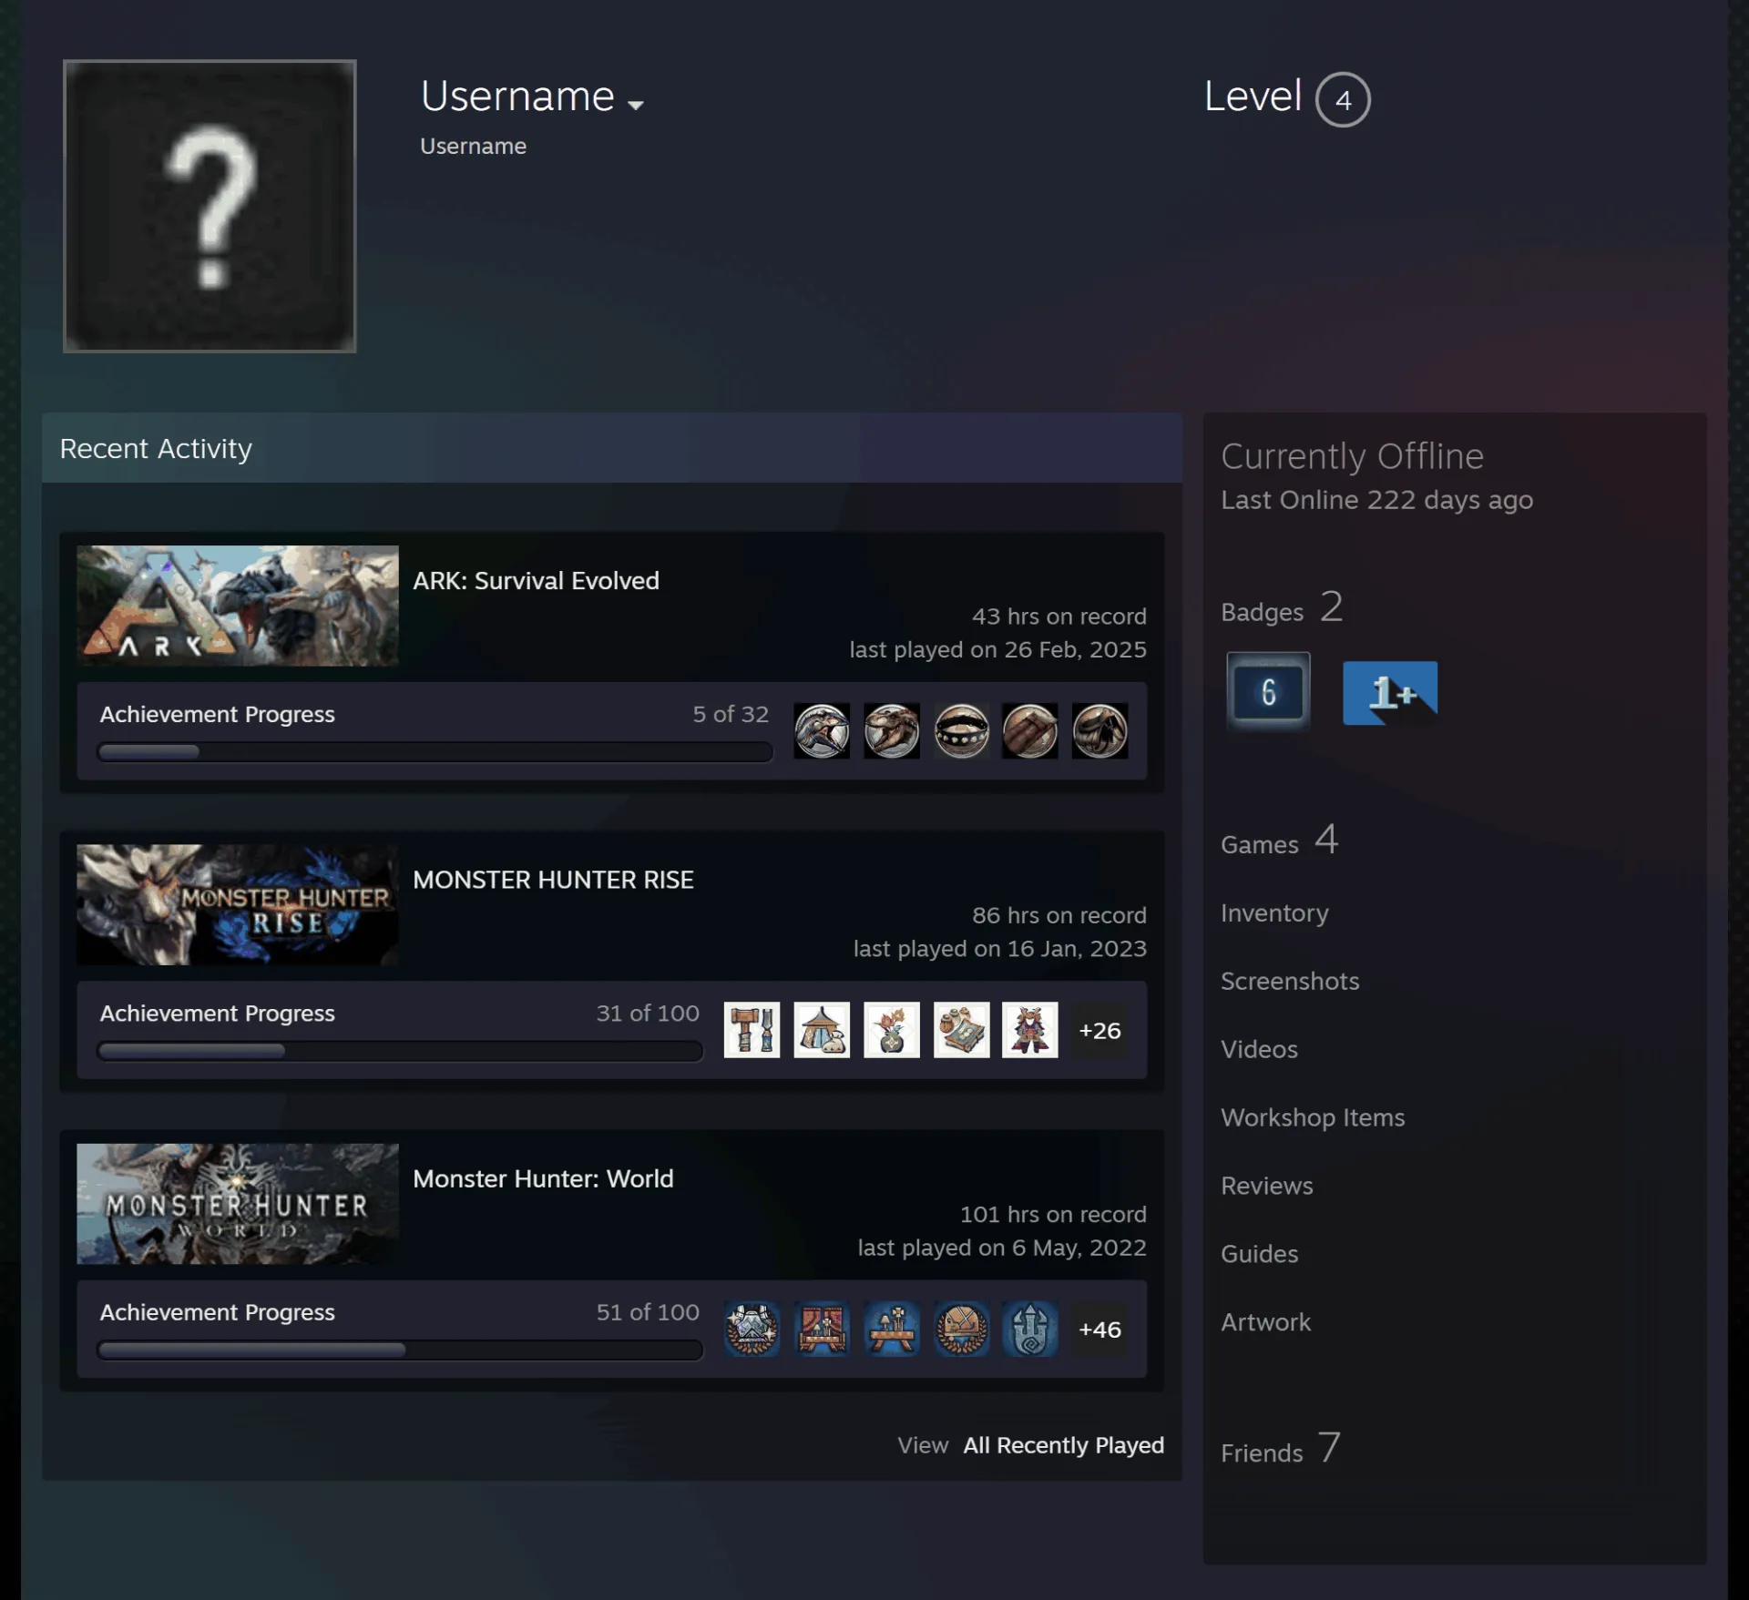
Task: View fifth ARK achievement icon
Action: click(x=1100, y=730)
